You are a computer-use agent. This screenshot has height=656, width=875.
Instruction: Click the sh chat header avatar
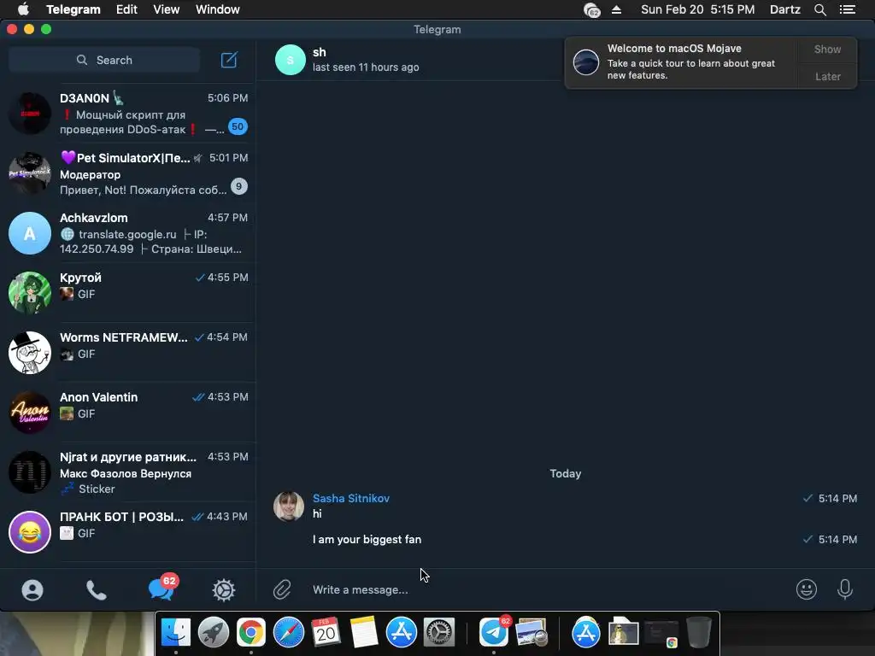point(291,60)
